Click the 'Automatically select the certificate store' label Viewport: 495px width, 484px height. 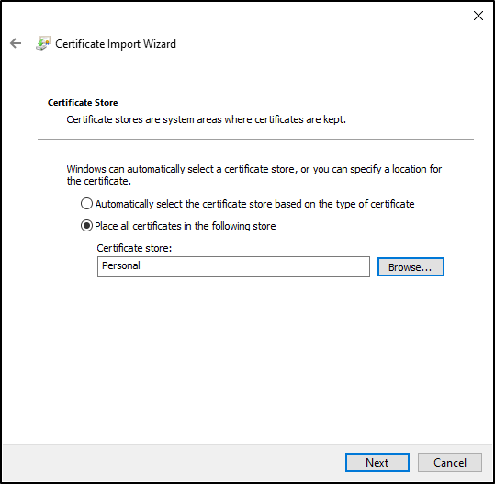coord(254,204)
